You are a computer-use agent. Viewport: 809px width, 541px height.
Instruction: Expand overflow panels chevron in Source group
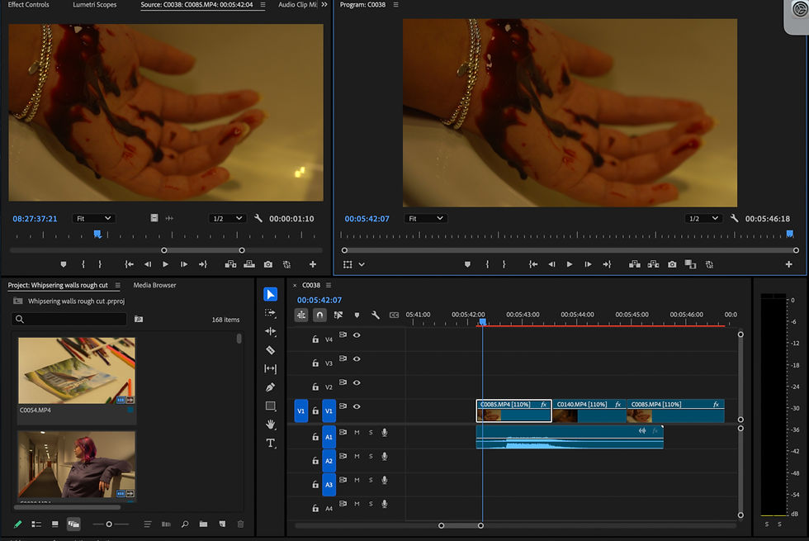pos(324,5)
